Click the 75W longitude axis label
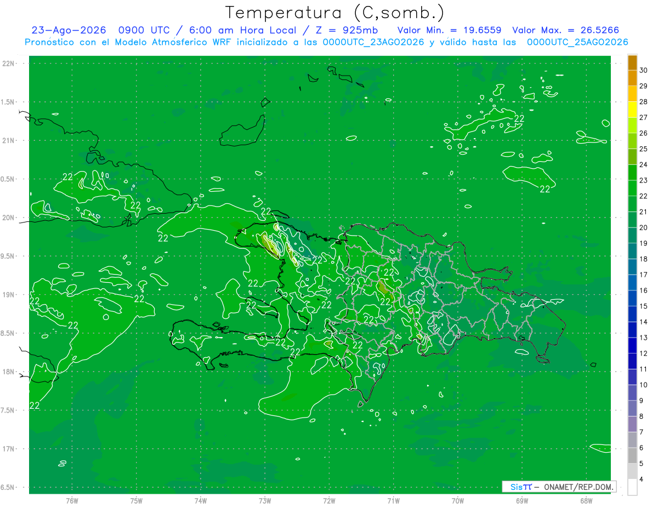 click(x=137, y=500)
